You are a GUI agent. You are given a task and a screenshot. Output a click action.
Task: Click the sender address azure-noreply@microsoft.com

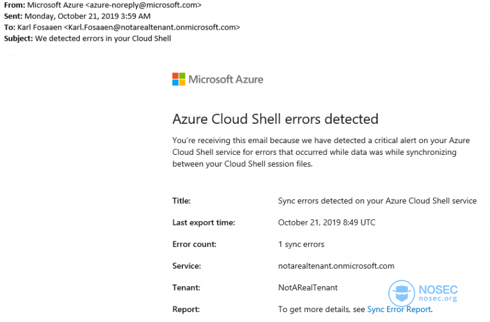(x=143, y=5)
